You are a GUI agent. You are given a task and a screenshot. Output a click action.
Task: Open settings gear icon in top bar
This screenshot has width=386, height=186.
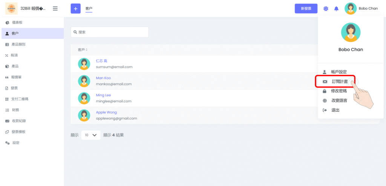pyautogui.click(x=326, y=9)
